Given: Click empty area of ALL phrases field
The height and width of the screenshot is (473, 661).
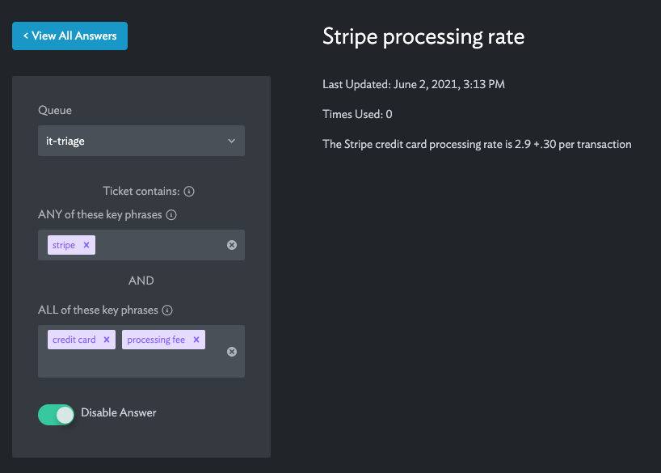Looking at the screenshot, I should click(x=135, y=364).
